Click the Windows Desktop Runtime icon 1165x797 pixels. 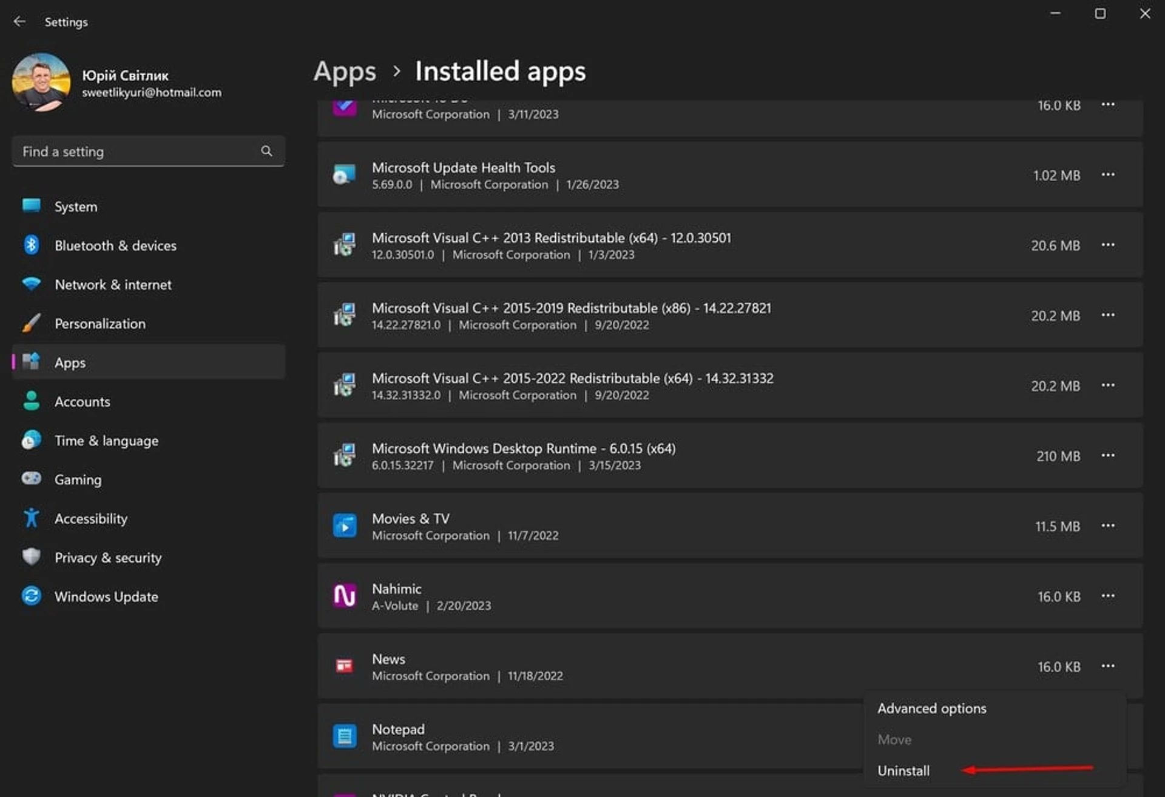click(344, 456)
